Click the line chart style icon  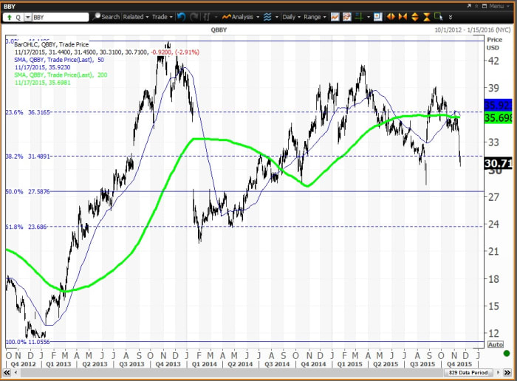click(335, 16)
